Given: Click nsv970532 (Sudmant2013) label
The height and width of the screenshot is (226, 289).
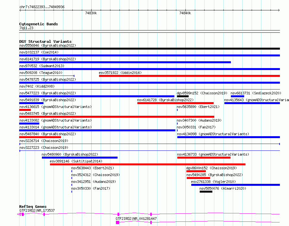Looking at the screenshot, I should point(42,66).
